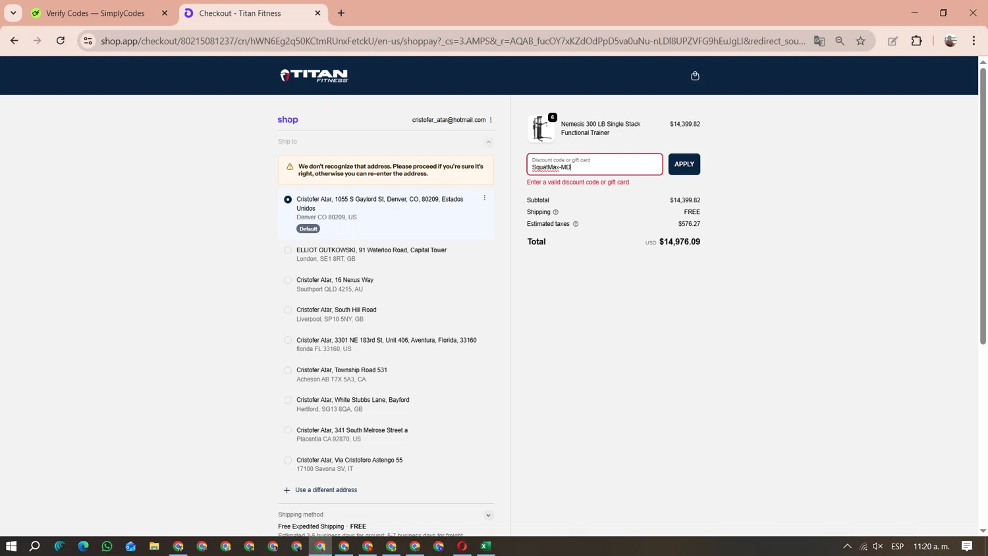Switch to Verify Codes SimplyCodes tab
This screenshot has height=556, width=988.
coord(100,13)
